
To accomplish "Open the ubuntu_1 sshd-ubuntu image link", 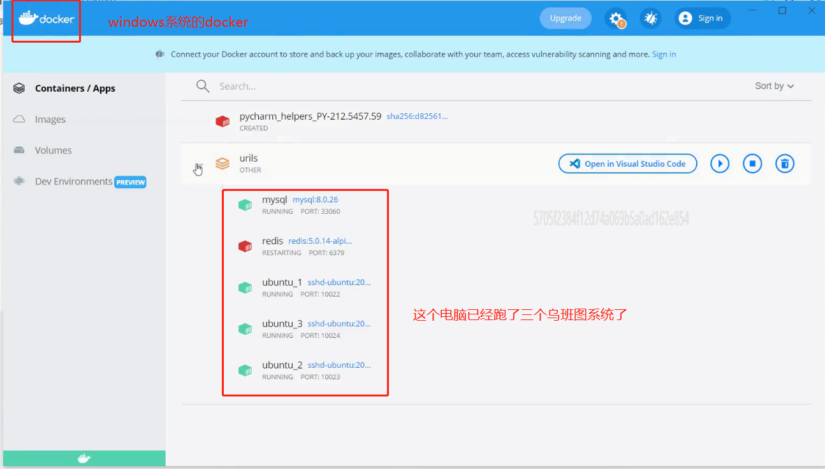I will (x=339, y=283).
